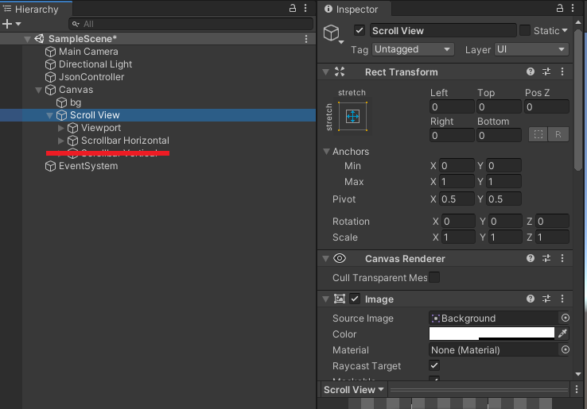This screenshot has height=409, width=587.
Task: Toggle Cull Transparent Mesh checkbox
Action: [x=434, y=277]
